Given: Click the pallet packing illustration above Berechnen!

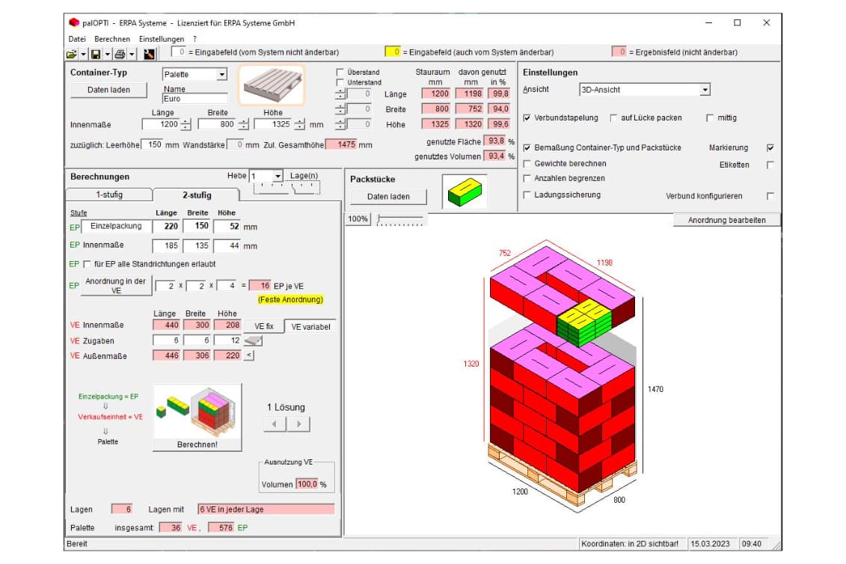Looking at the screenshot, I should coord(197,411).
